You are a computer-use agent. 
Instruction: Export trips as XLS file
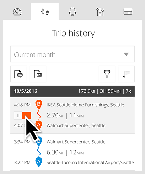(x=38, y=74)
